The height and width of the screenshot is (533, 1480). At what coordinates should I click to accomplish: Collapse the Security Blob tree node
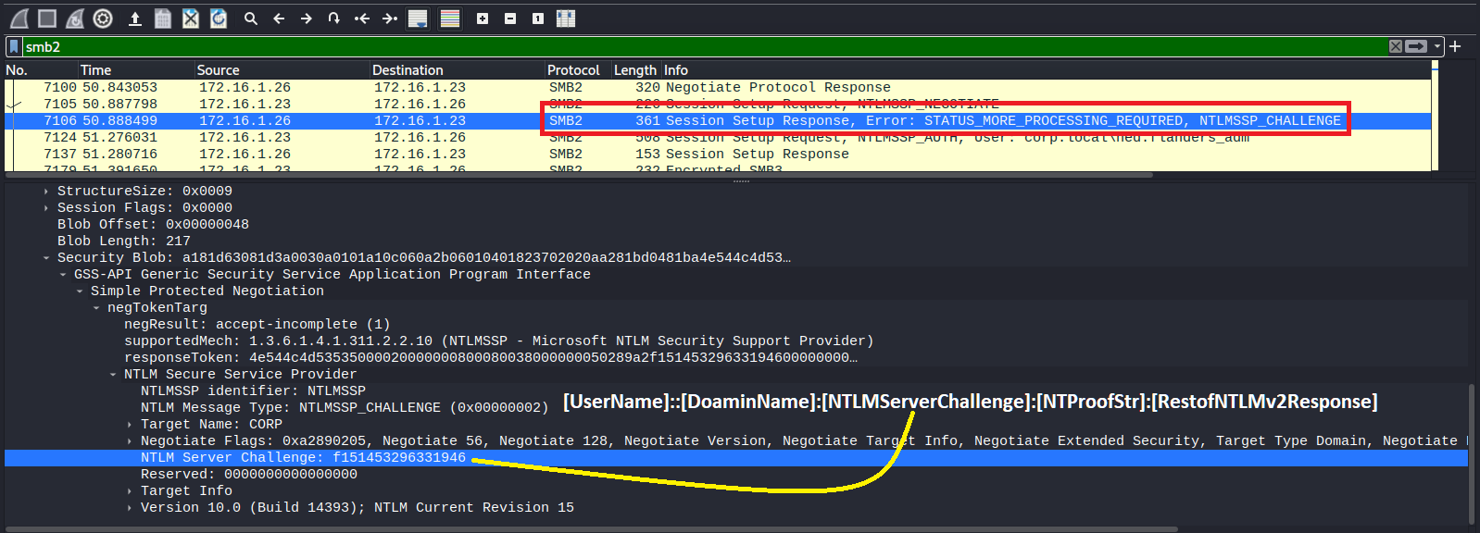46,258
